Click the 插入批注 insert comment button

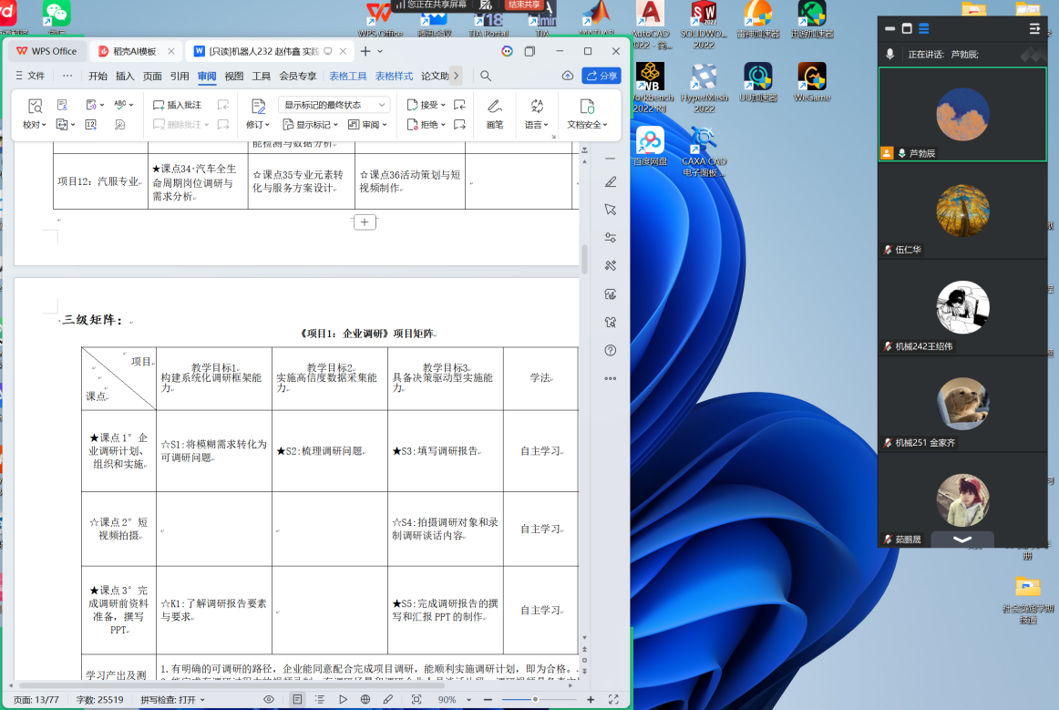[177, 105]
